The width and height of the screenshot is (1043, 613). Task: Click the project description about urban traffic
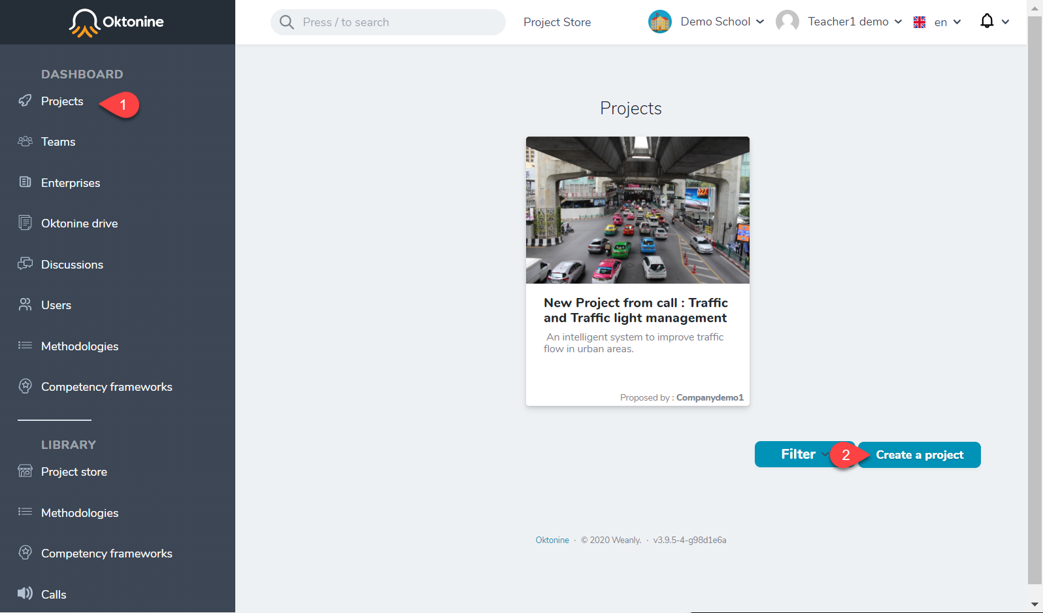point(634,343)
